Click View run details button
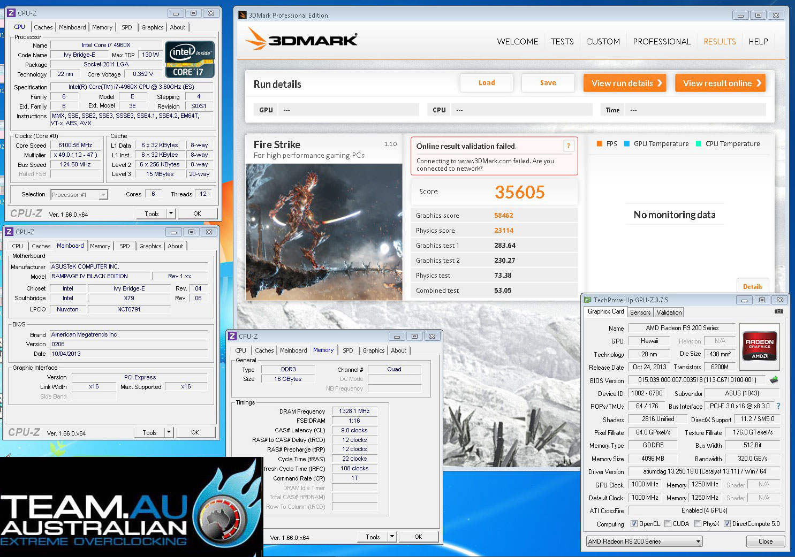Image resolution: width=795 pixels, height=557 pixels. (625, 83)
